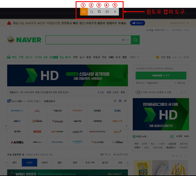Select 전체언론사 all press filter
This screenshot has width=196, height=176.
49,101
